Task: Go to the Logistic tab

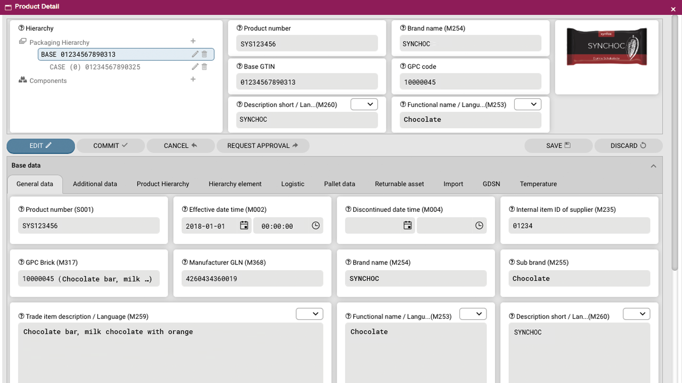Action: tap(293, 184)
